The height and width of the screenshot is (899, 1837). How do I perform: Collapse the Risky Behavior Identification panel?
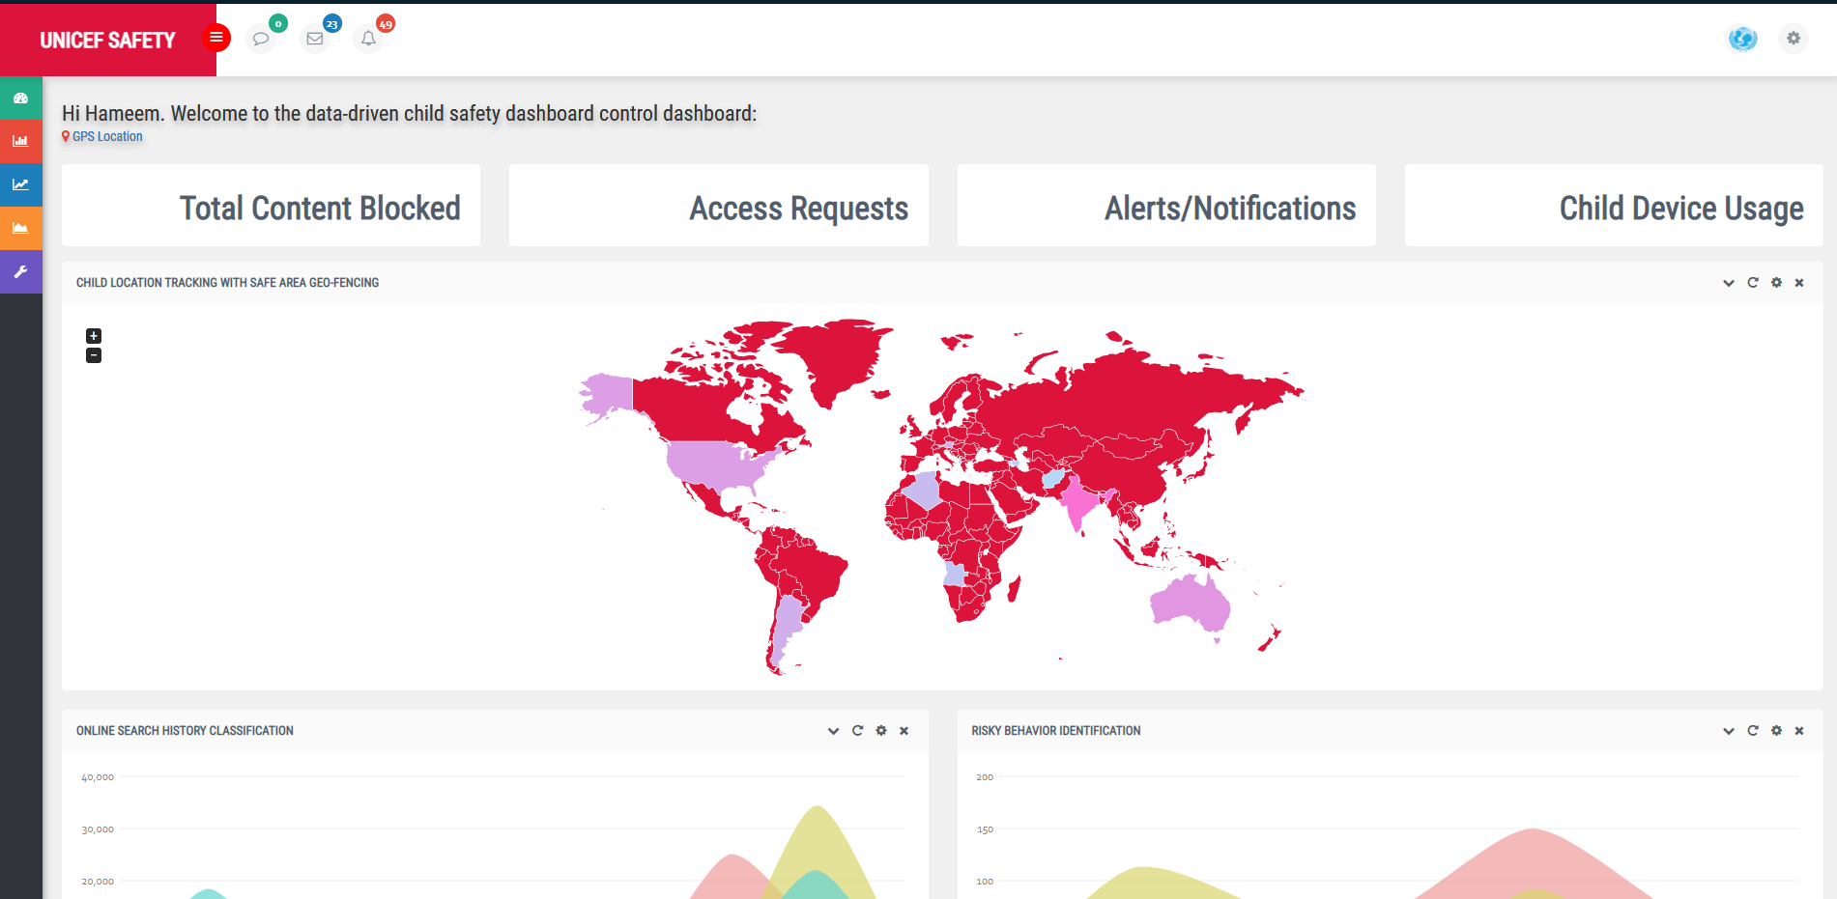click(1729, 731)
